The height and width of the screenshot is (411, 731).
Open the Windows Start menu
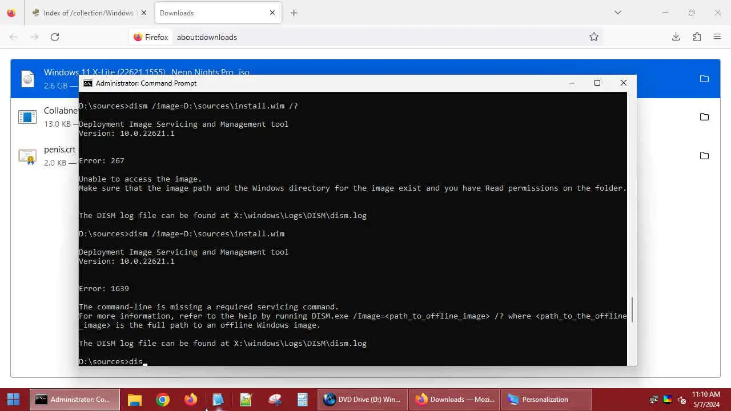(13, 400)
